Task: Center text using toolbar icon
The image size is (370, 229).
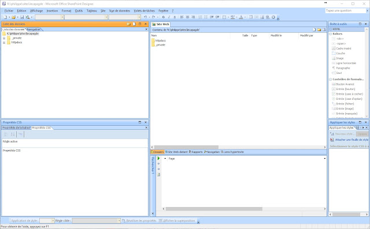Action: tap(187, 17)
